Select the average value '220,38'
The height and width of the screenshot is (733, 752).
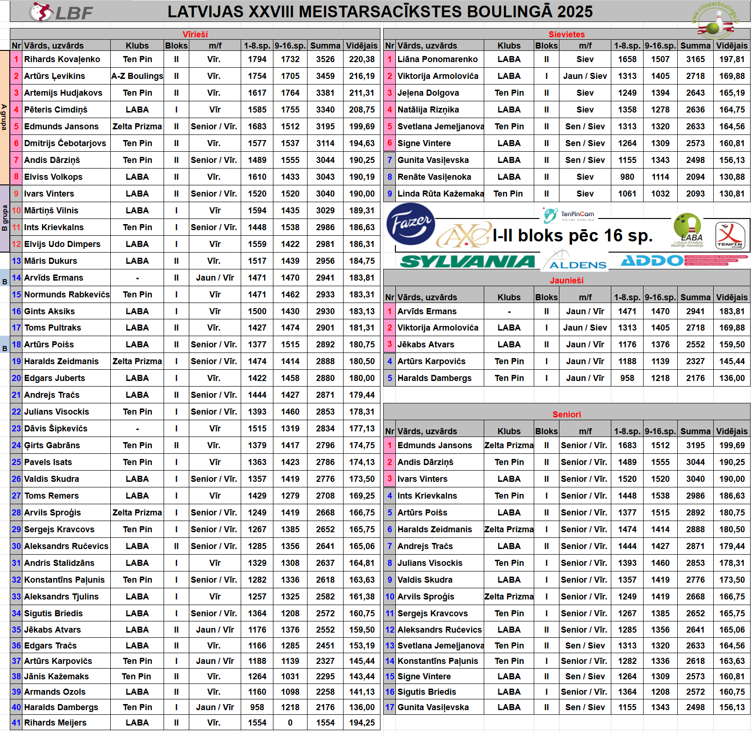pyautogui.click(x=362, y=59)
